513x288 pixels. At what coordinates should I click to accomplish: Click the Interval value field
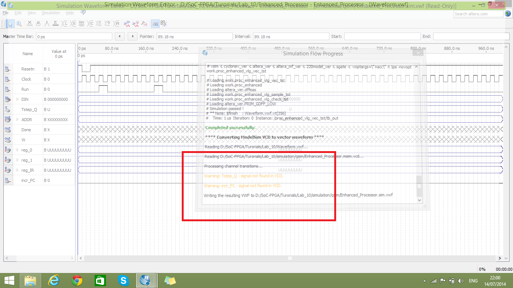coord(291,36)
